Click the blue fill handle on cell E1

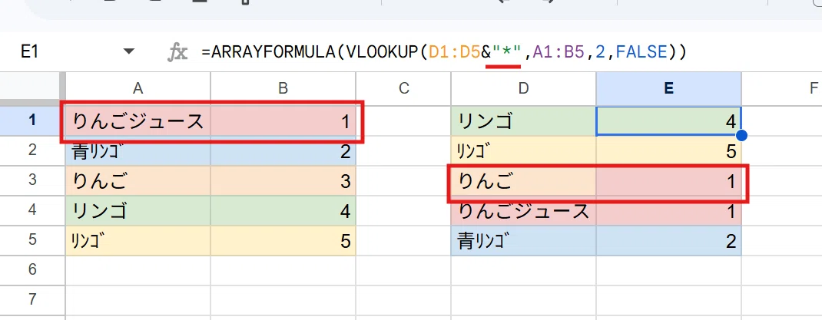pyautogui.click(x=741, y=136)
